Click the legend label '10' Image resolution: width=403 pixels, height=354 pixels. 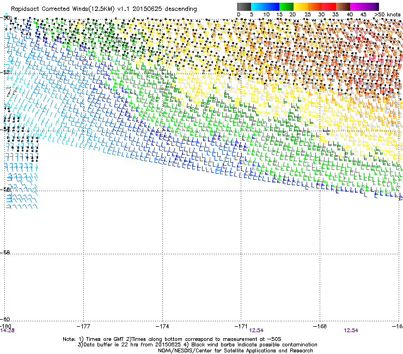(x=266, y=15)
